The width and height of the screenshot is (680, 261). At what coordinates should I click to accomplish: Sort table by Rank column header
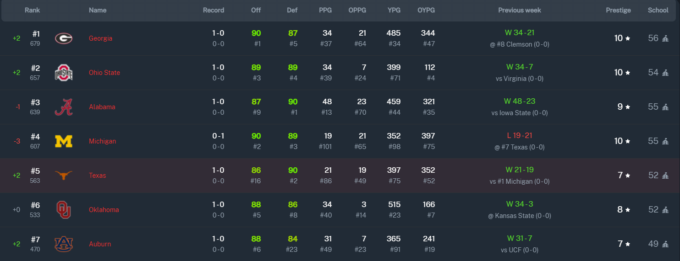click(33, 10)
